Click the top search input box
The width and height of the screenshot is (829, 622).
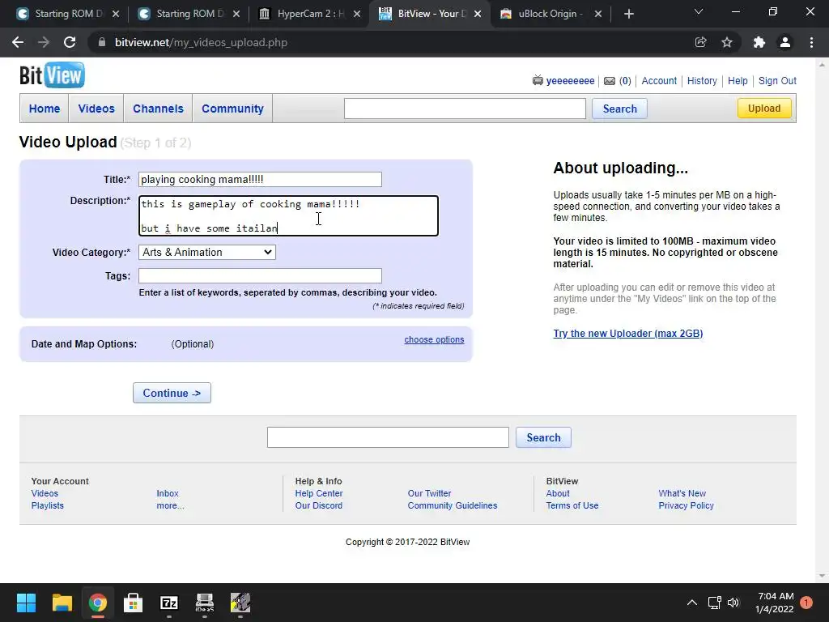tap(465, 109)
